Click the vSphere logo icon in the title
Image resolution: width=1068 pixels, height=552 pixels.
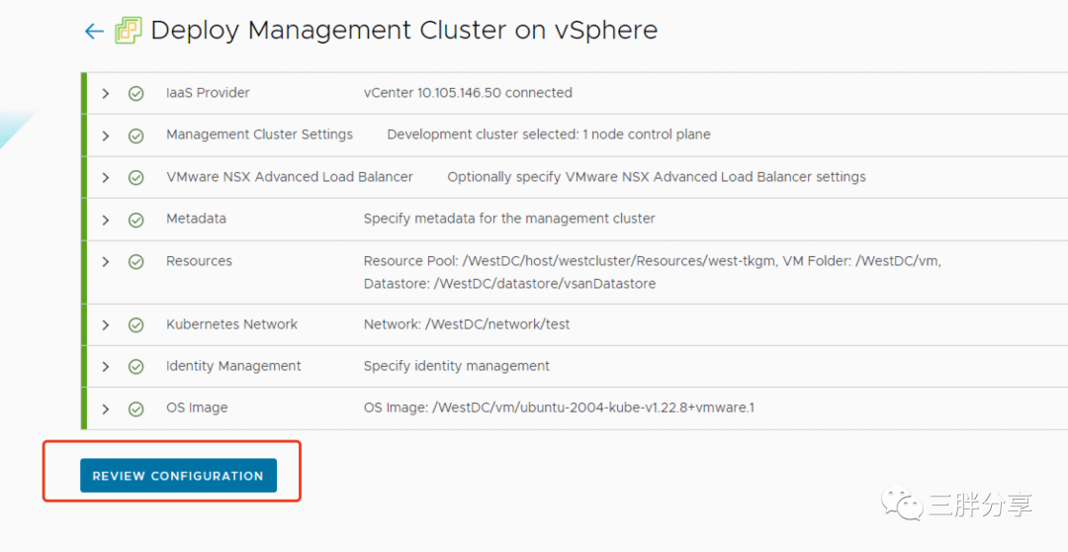(x=128, y=31)
